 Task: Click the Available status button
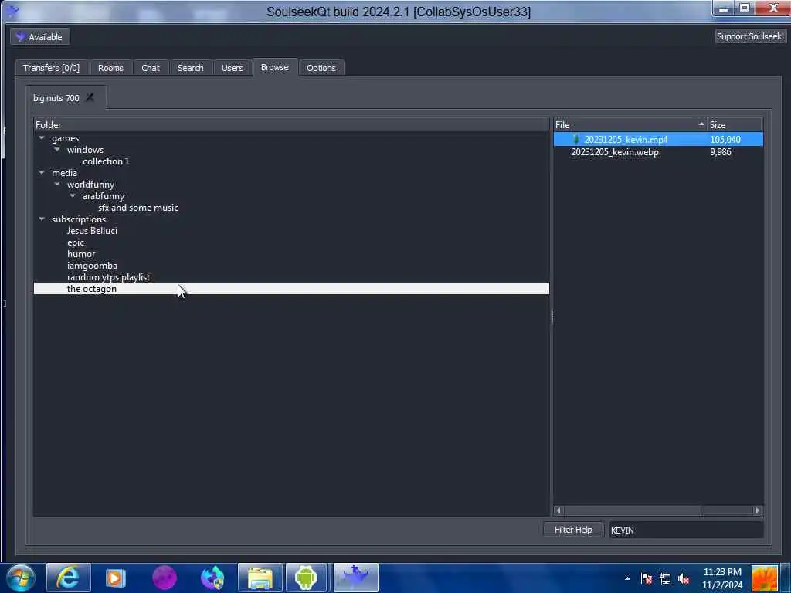point(40,37)
